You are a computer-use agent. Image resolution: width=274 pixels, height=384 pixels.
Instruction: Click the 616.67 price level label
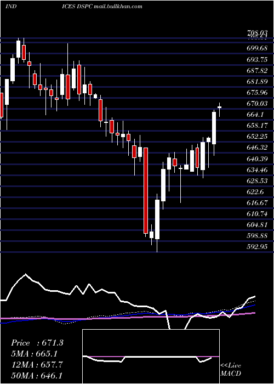(257, 203)
